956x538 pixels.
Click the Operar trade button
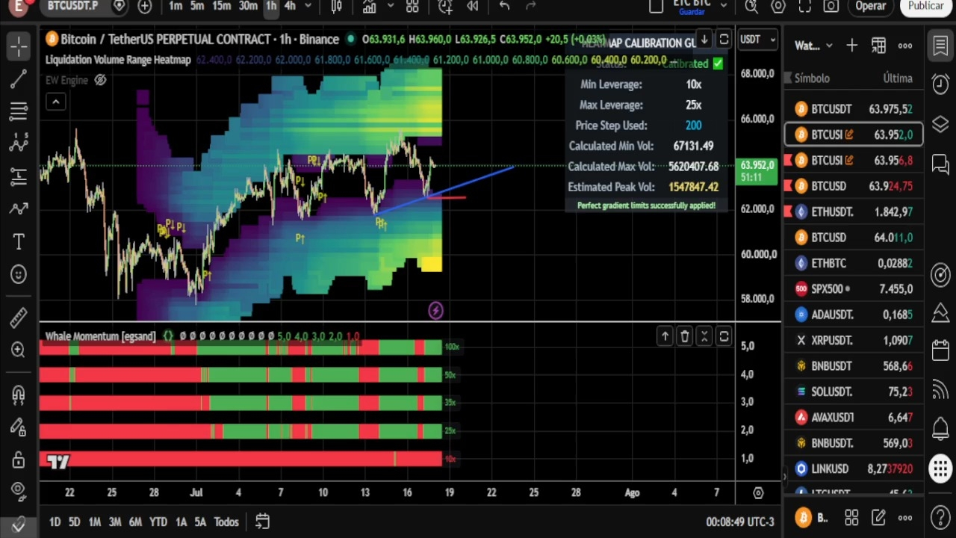871,6
